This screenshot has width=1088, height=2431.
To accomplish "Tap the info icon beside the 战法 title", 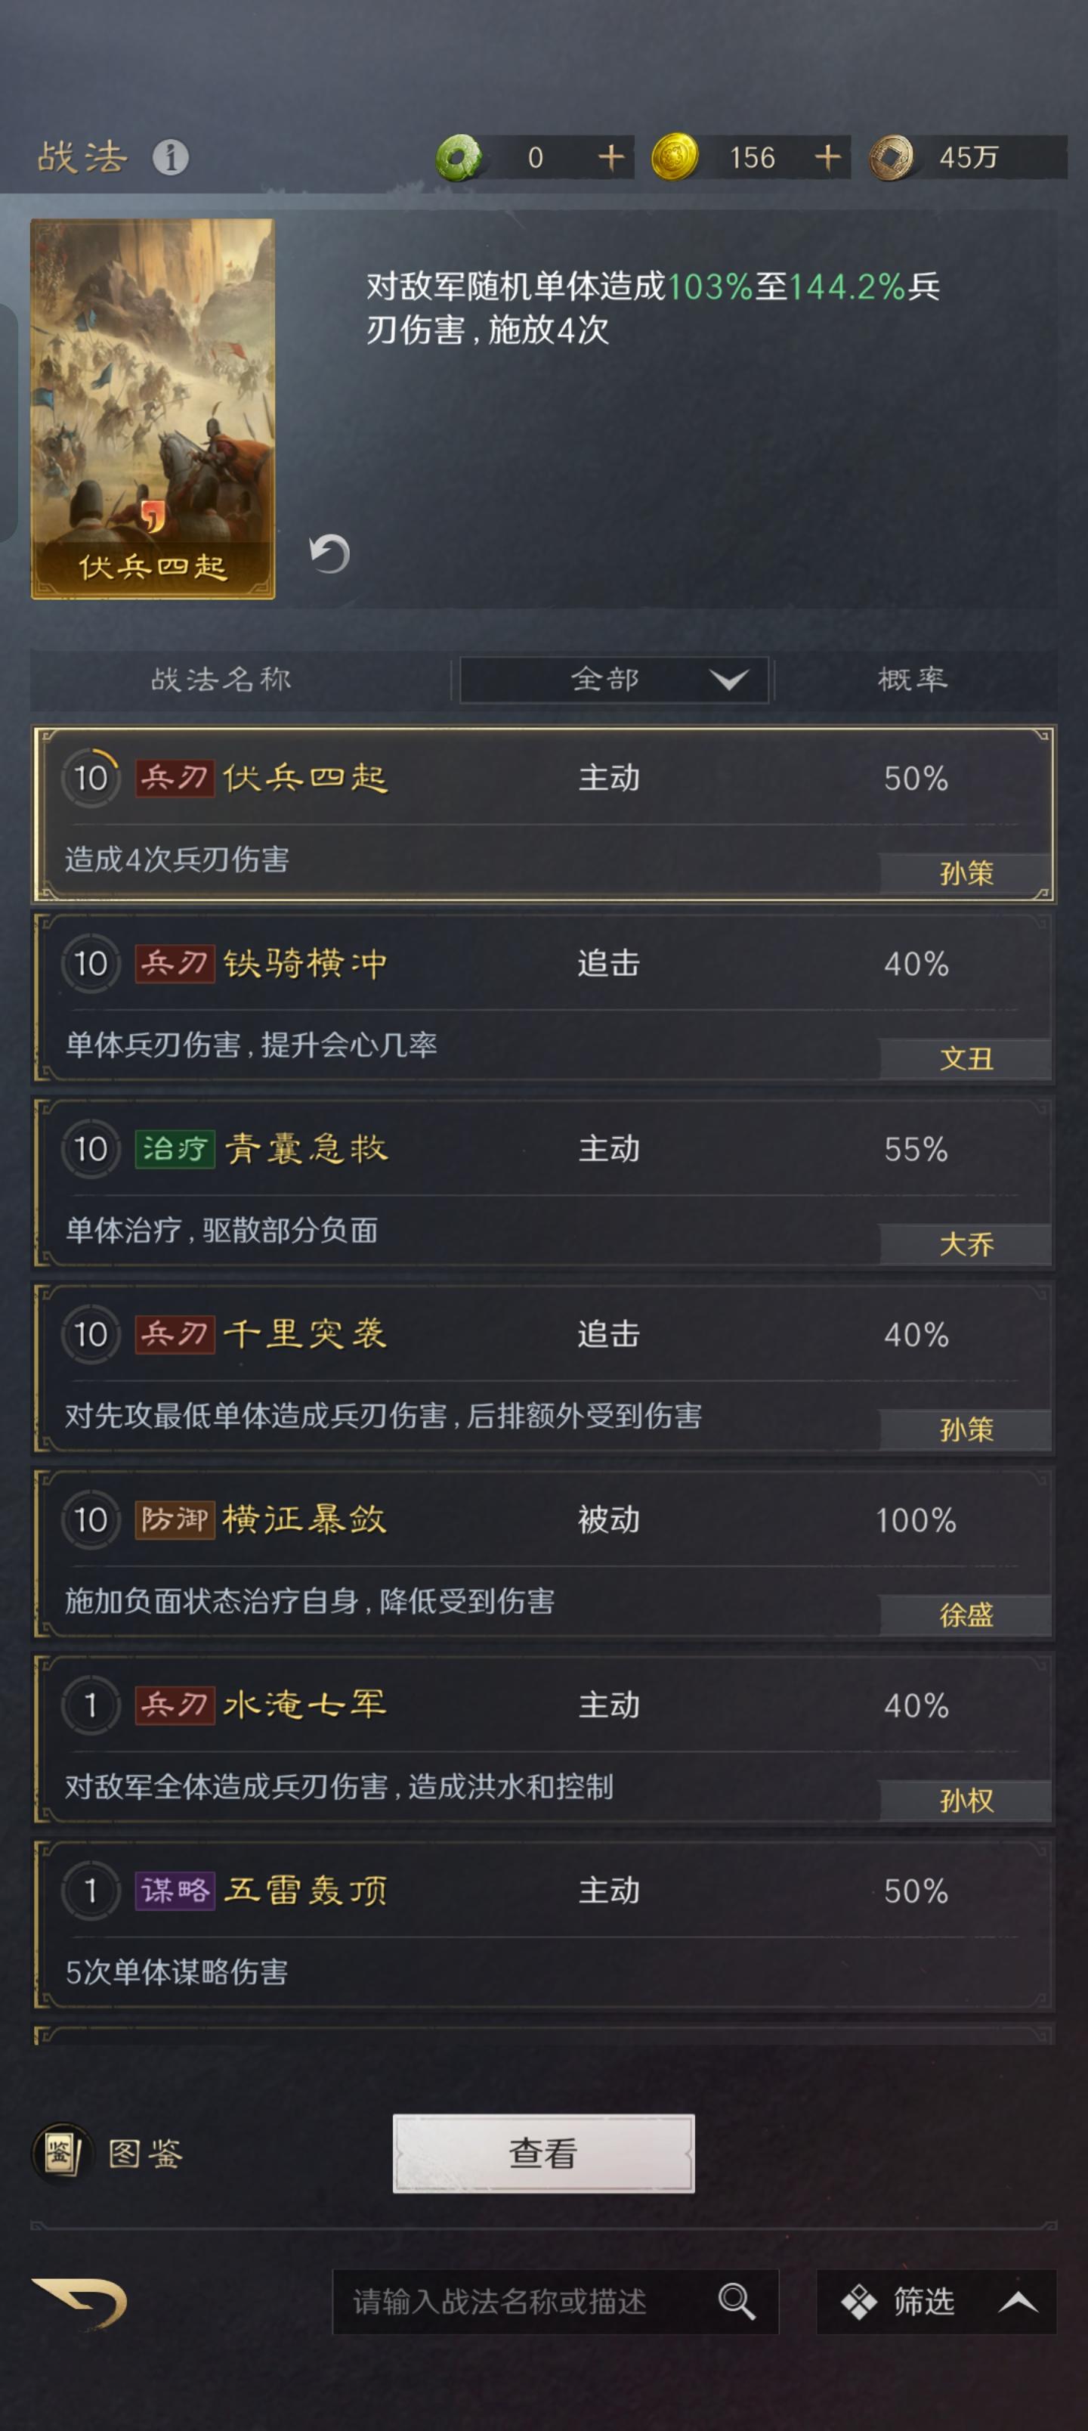I will point(166,157).
